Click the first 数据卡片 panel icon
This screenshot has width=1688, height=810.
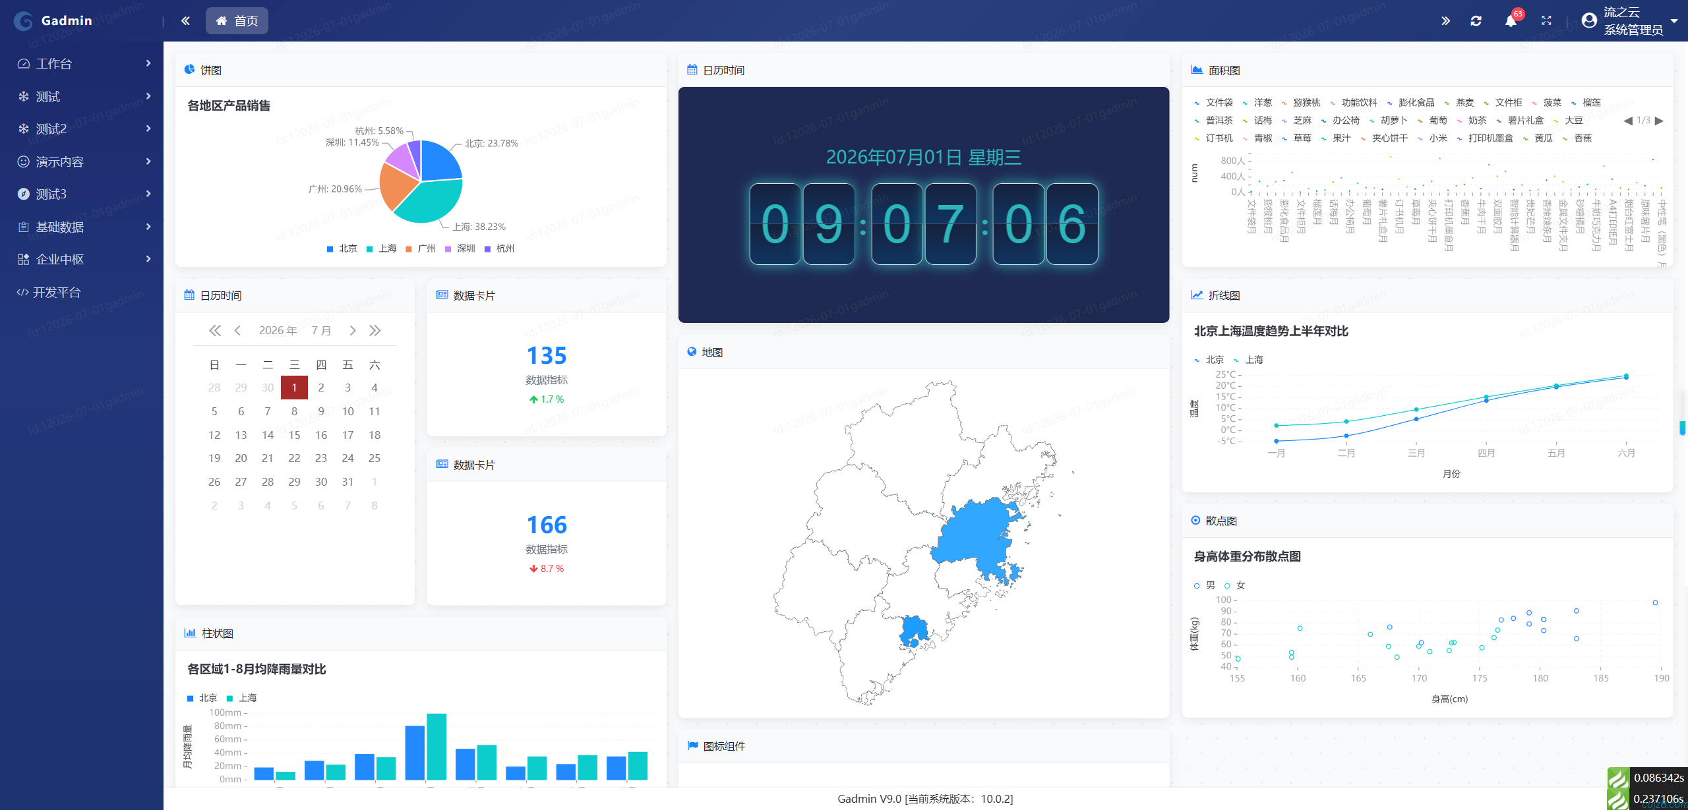tap(442, 295)
